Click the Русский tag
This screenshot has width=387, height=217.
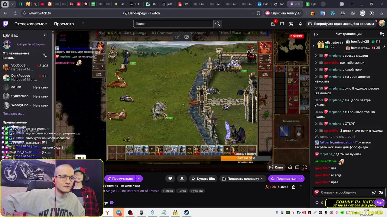pos(197,191)
